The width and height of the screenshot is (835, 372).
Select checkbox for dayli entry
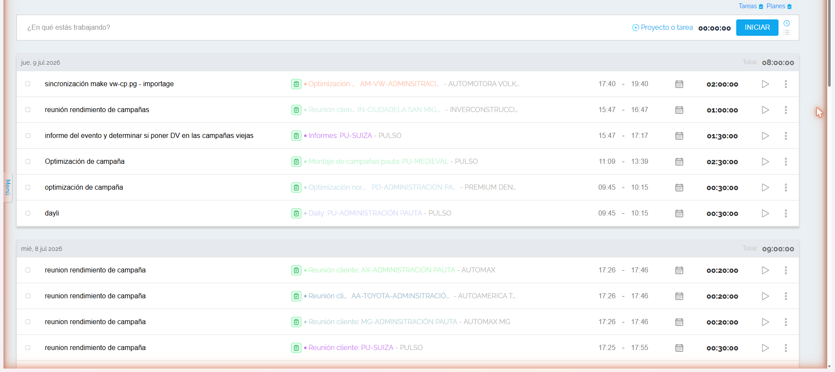(28, 213)
